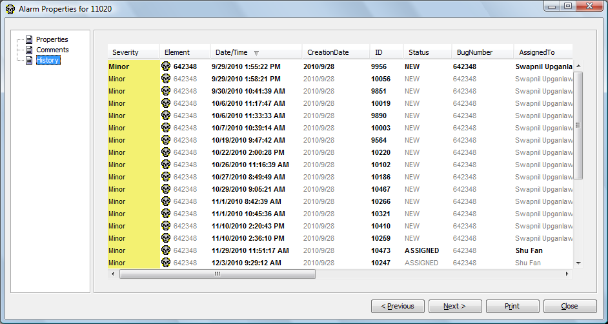The image size is (608, 324).
Task: Click skull icon in the 9/30/2010 10:41:39 AM row
Action: 166,91
